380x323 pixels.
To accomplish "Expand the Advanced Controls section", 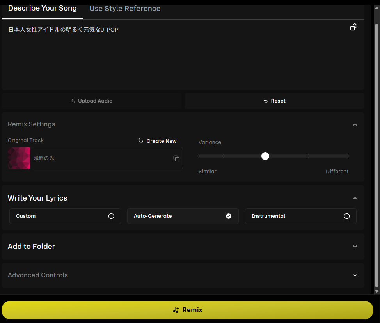I will click(355, 275).
